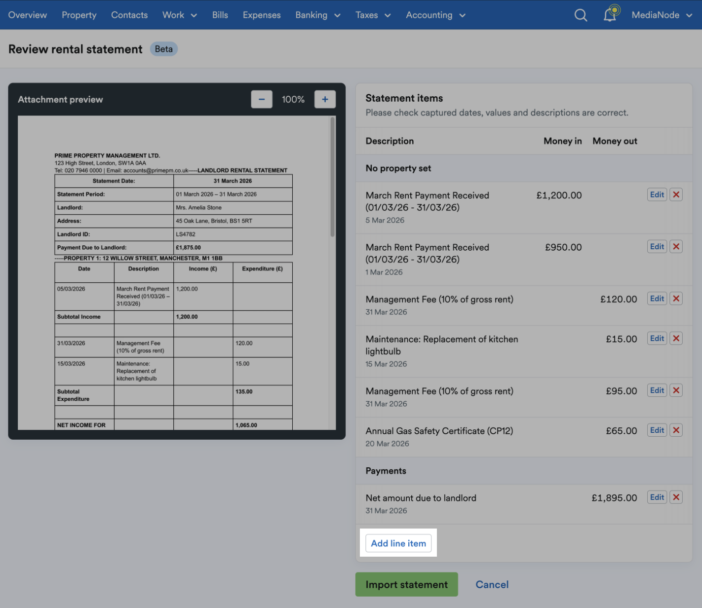The width and height of the screenshot is (702, 608).
Task: Zoom out the attachment preview
Action: click(262, 99)
